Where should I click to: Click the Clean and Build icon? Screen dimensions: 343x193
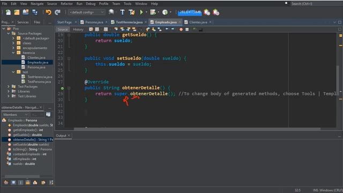click(x=132, y=12)
